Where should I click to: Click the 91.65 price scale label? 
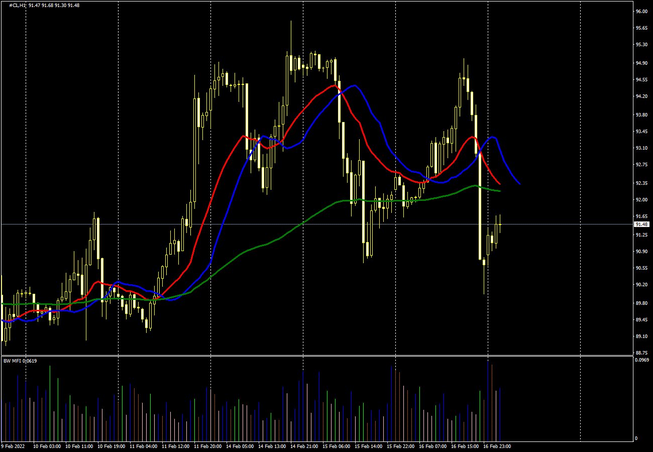(x=641, y=216)
